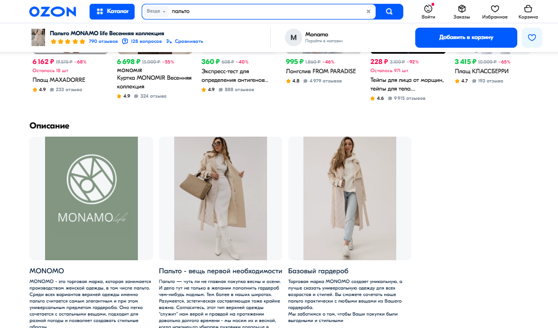Toggle the heart favorite button for product

coord(531,37)
